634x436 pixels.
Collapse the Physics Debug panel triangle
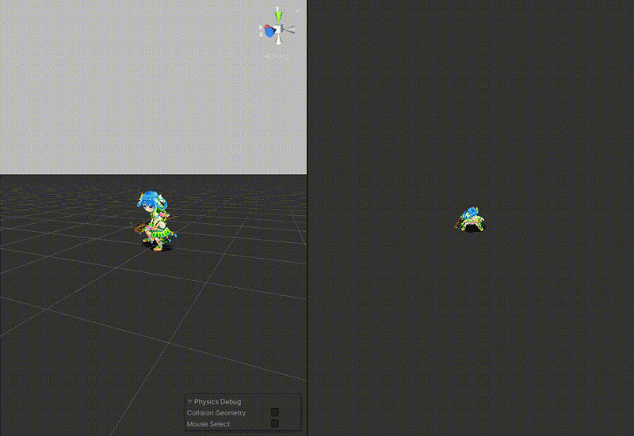190,402
